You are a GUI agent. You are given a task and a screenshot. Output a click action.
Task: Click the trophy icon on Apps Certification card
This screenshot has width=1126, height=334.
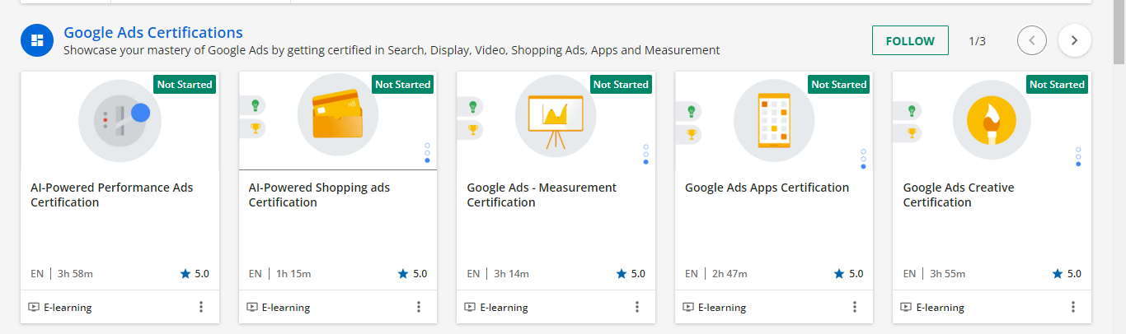(692, 133)
